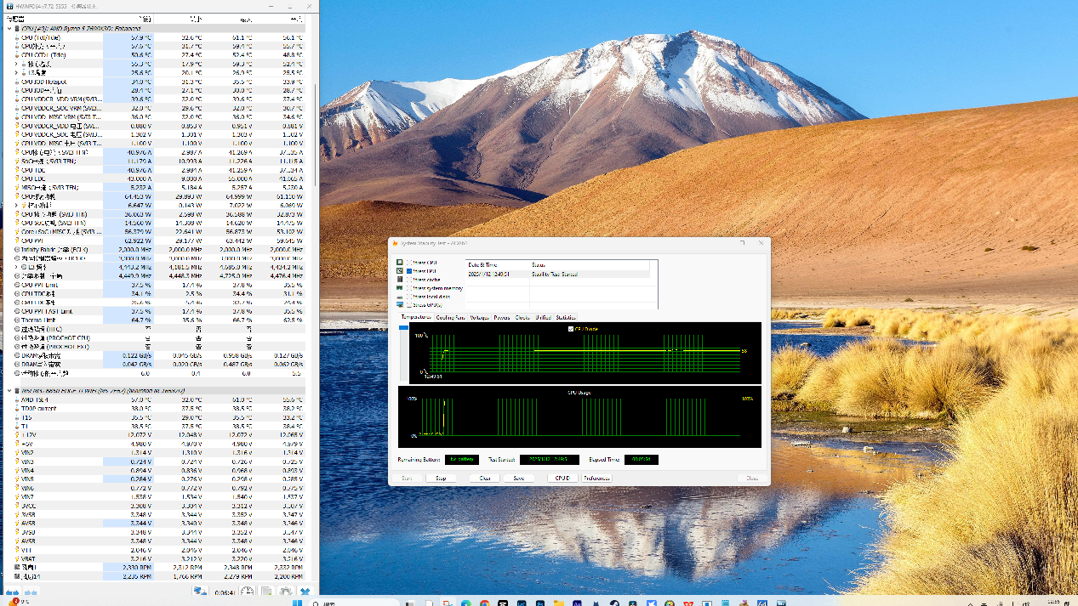
Task: Click the HWiNFO expand-columns blue arrows icon
Action: 11,592
